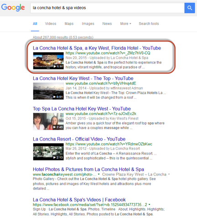Expand arrow beside laconchakeywest.com URL

coord(99,174)
